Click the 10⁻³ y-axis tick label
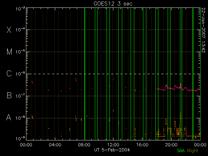 [20, 9]
